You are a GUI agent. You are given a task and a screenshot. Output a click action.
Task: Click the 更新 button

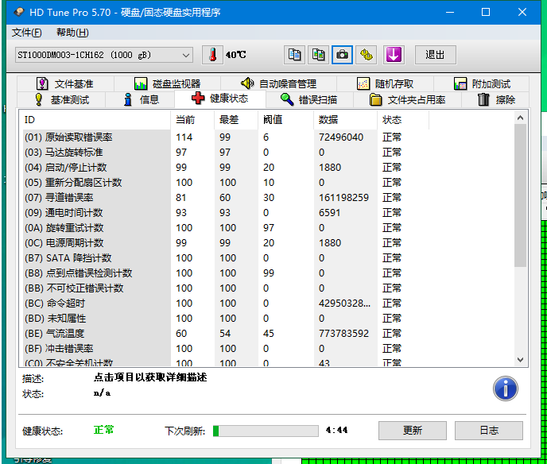tap(413, 431)
